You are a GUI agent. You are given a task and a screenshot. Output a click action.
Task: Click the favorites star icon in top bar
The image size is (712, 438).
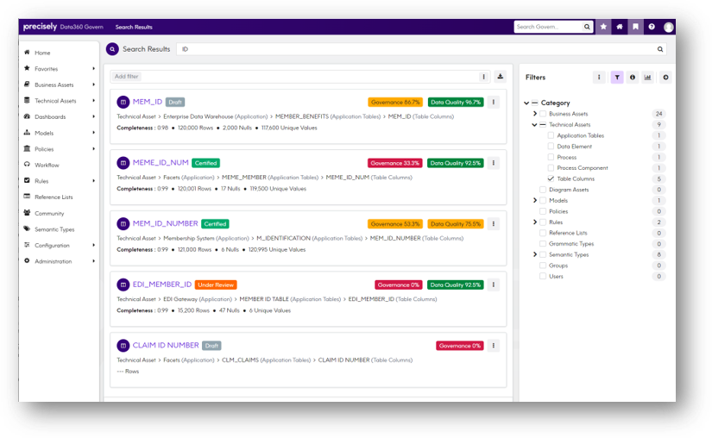pyautogui.click(x=603, y=27)
